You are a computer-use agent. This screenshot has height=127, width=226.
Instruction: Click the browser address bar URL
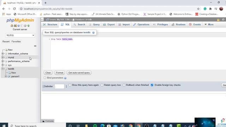point(48,9)
